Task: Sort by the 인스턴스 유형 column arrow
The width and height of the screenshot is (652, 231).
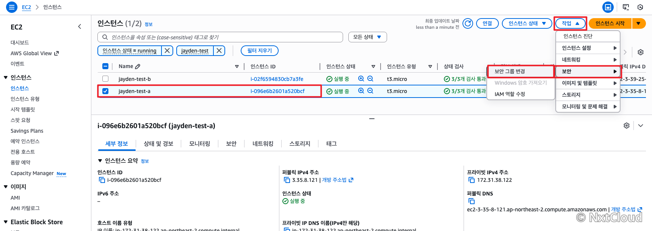Action: (x=430, y=67)
